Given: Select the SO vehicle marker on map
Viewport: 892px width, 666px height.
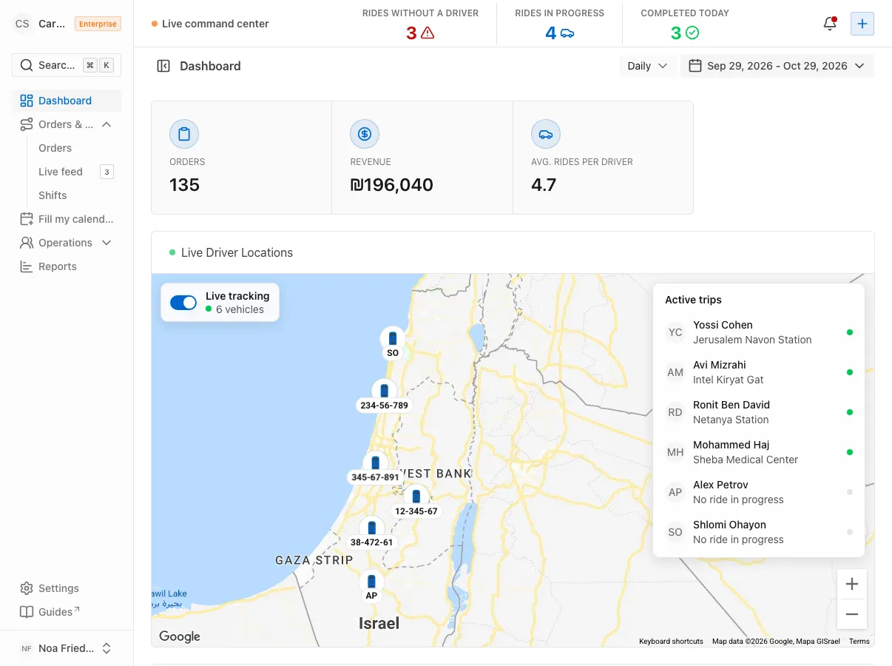Looking at the screenshot, I should 393,343.
